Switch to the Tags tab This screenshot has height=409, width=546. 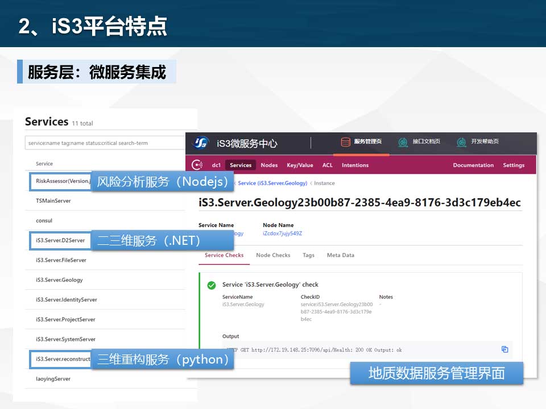pos(308,255)
